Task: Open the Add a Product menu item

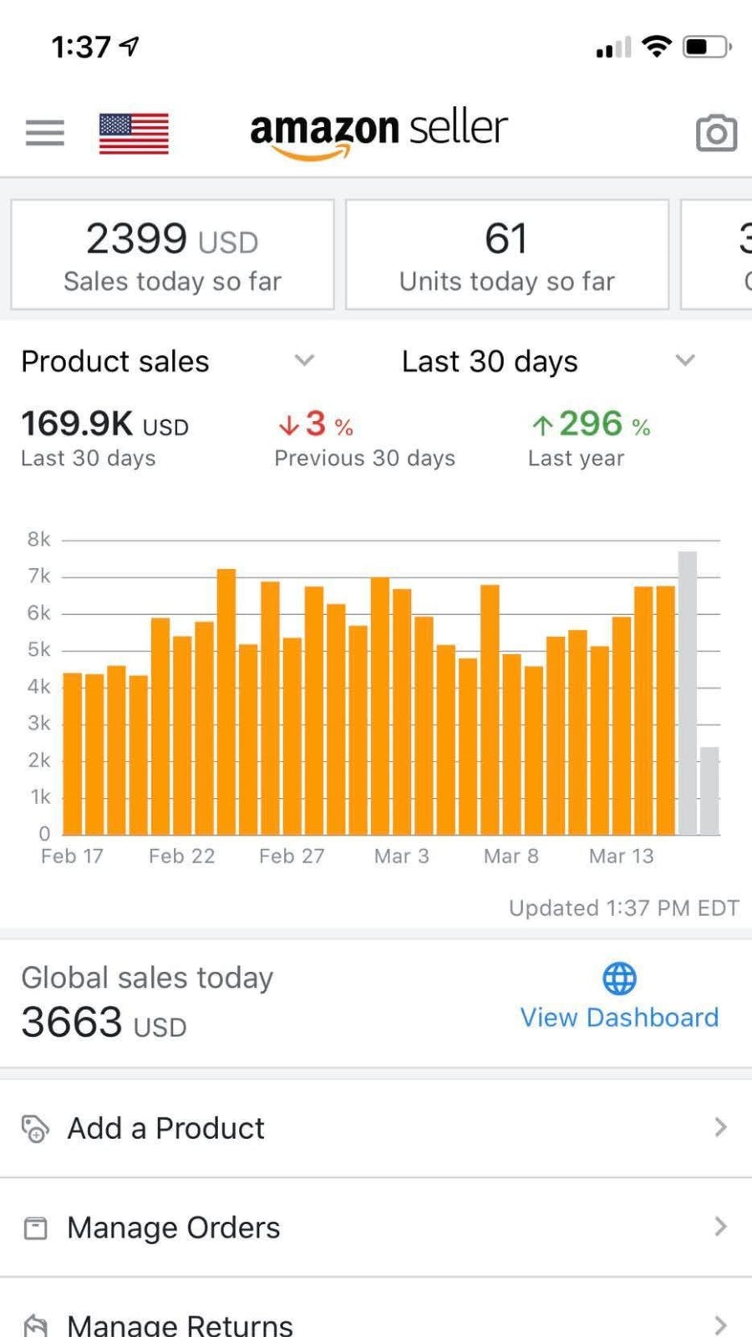Action: tap(165, 1128)
